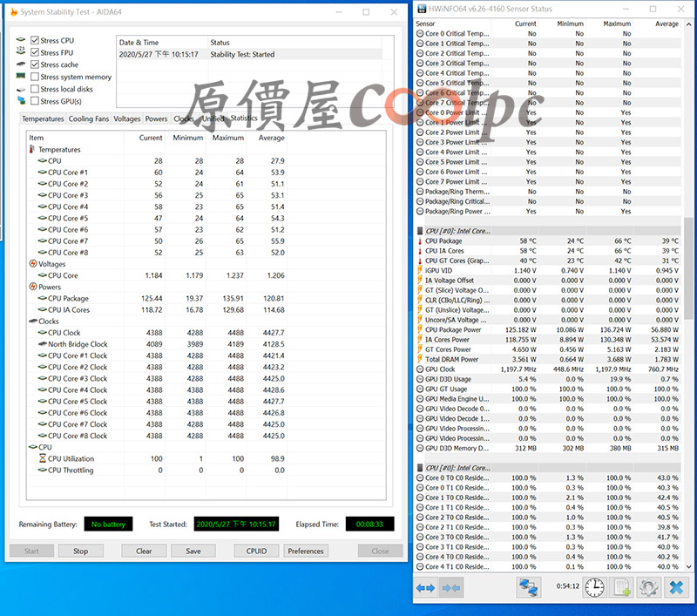Enable Stress system memory checkbox

[x=35, y=77]
